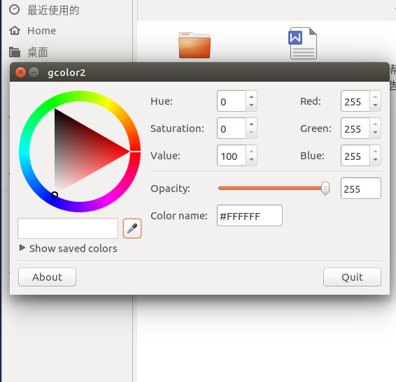Open the 桌面 desktop folder in the sidebar

pos(28,52)
